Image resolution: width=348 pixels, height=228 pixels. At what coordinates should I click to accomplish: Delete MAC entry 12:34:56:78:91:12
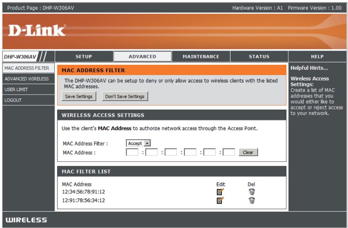coord(252,192)
